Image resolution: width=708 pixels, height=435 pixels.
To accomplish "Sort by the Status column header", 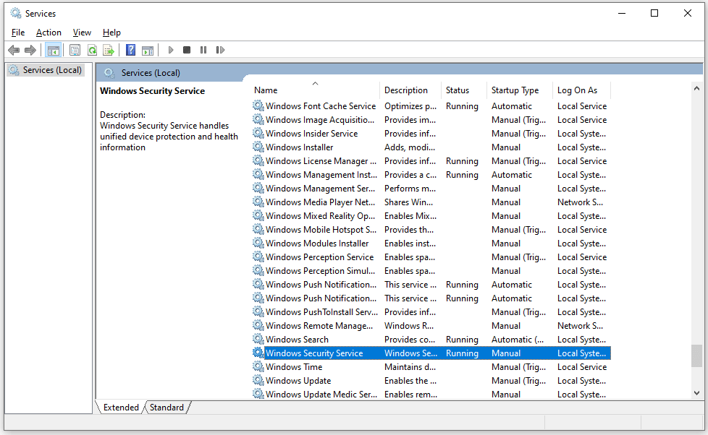I will point(464,90).
